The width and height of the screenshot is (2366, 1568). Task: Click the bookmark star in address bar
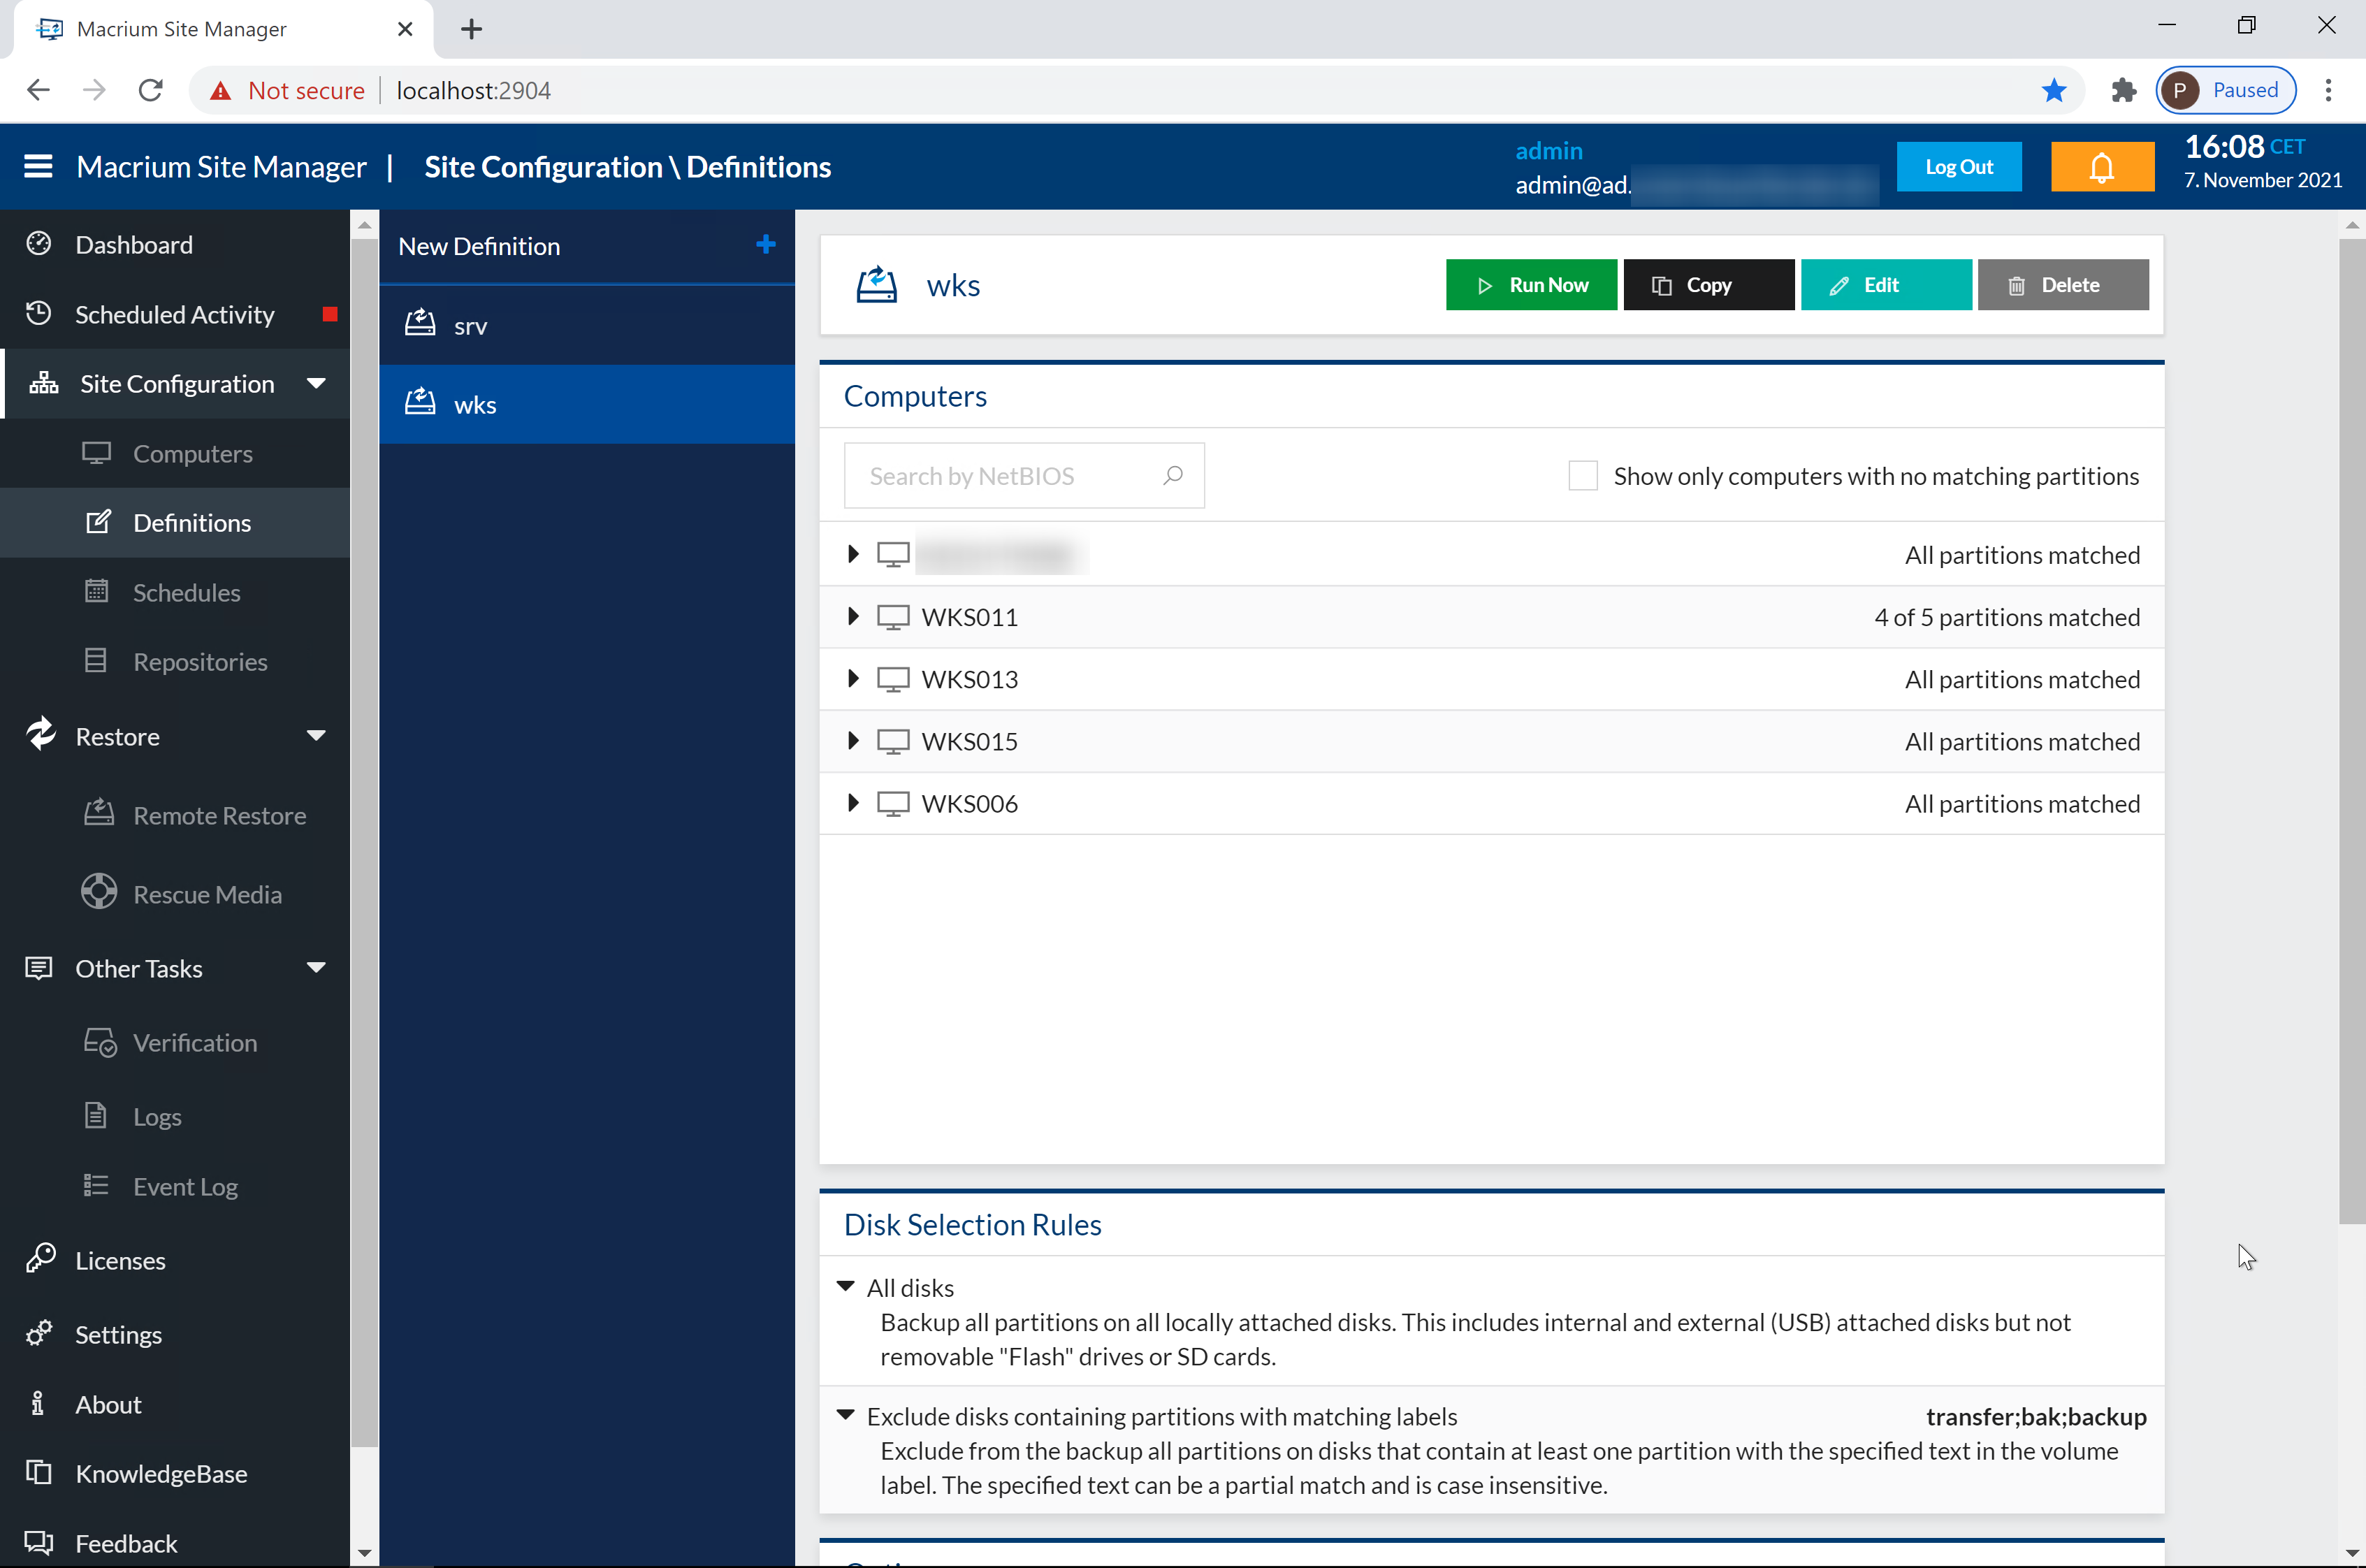pyautogui.click(x=2054, y=90)
